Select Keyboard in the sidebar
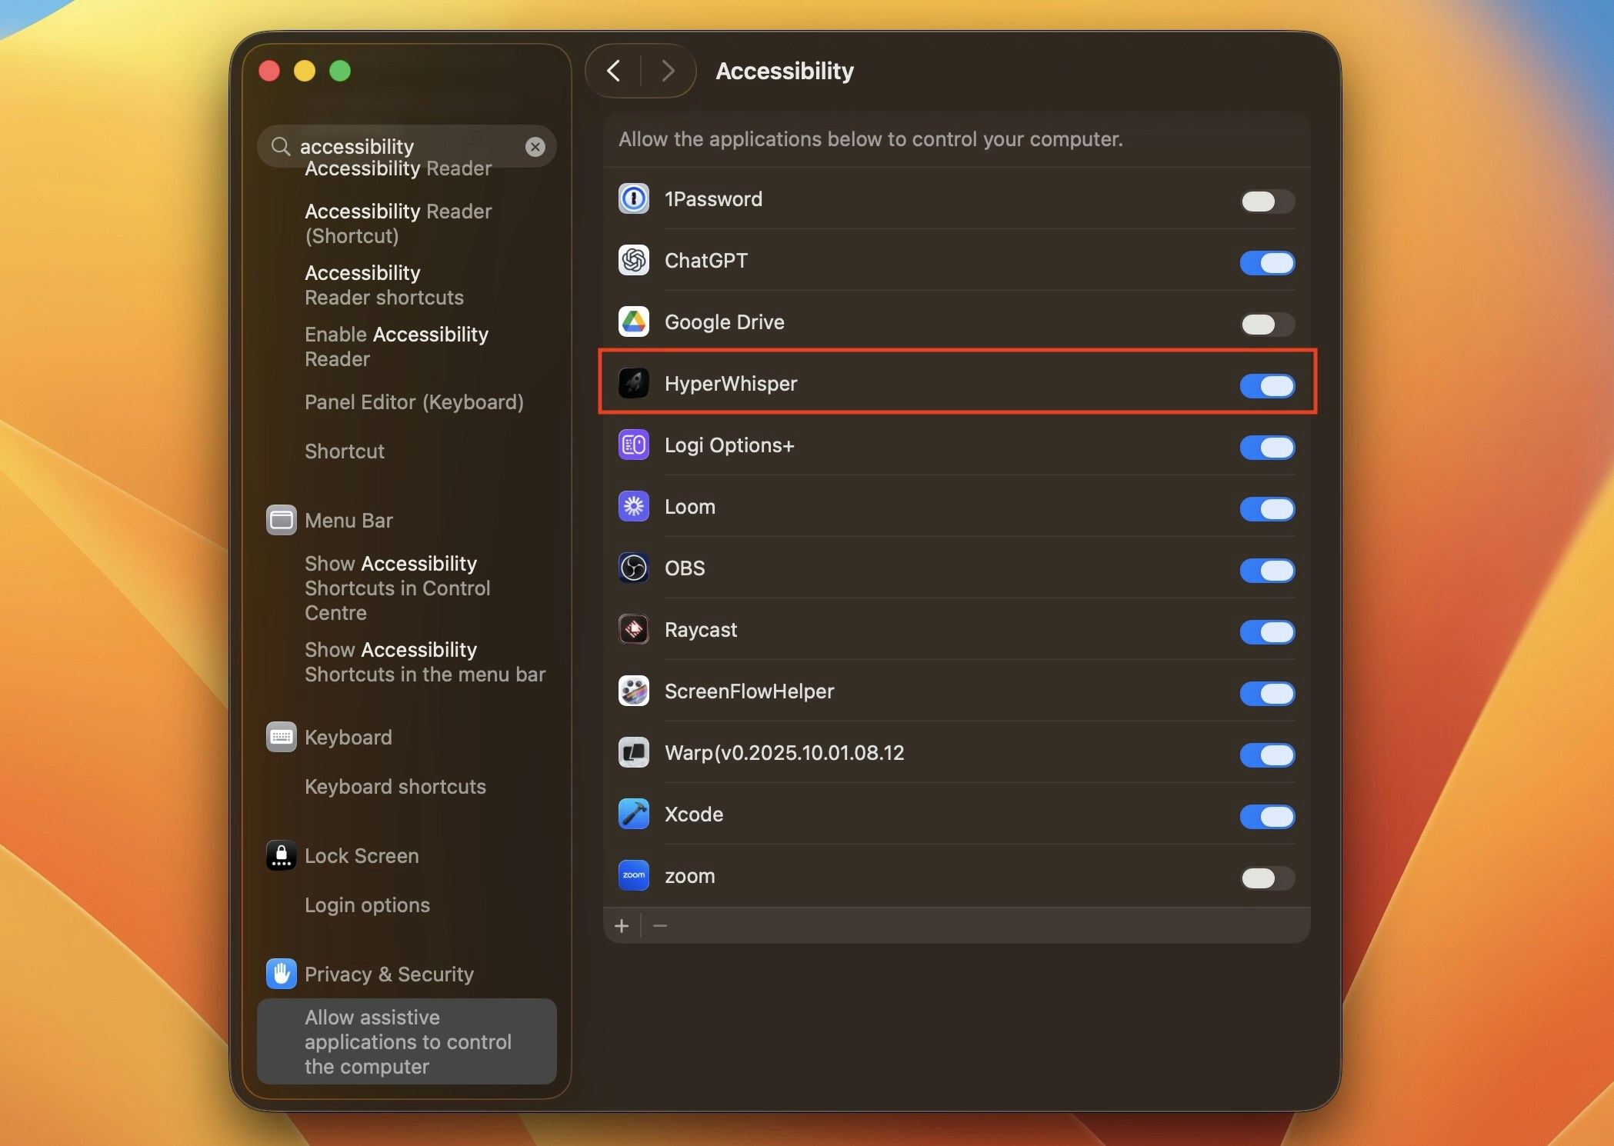The height and width of the screenshot is (1146, 1614). [348, 736]
